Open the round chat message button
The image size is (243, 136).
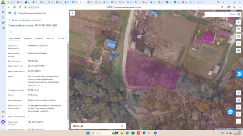coord(230,112)
